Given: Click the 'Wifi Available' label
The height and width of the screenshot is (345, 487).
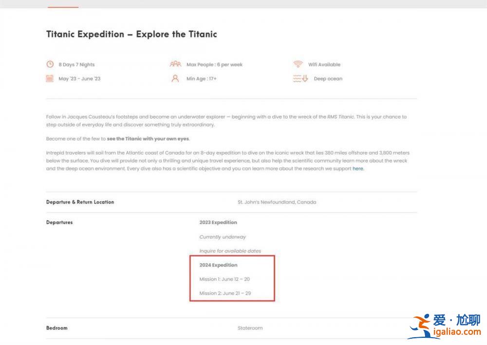Looking at the screenshot, I should (324, 65).
